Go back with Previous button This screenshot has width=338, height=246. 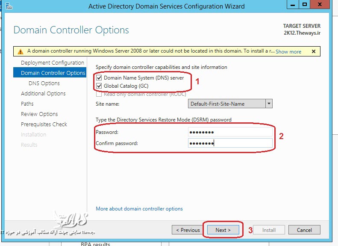[x=188, y=230]
